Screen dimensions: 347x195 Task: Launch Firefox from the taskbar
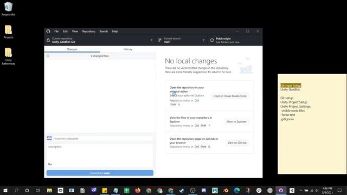click(x=138, y=190)
